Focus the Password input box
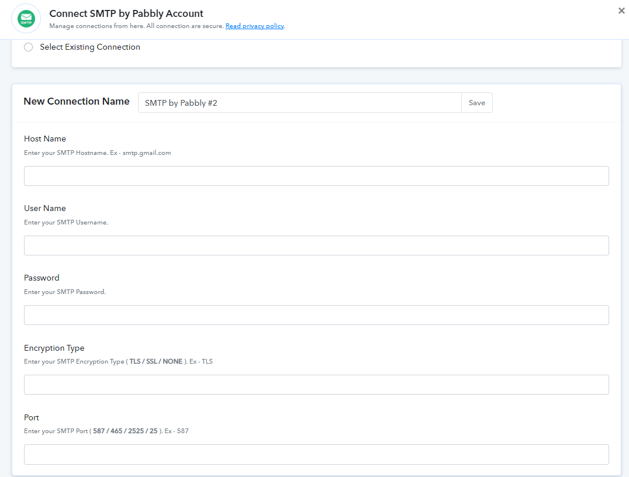The height and width of the screenshot is (477, 629). pyautogui.click(x=316, y=315)
